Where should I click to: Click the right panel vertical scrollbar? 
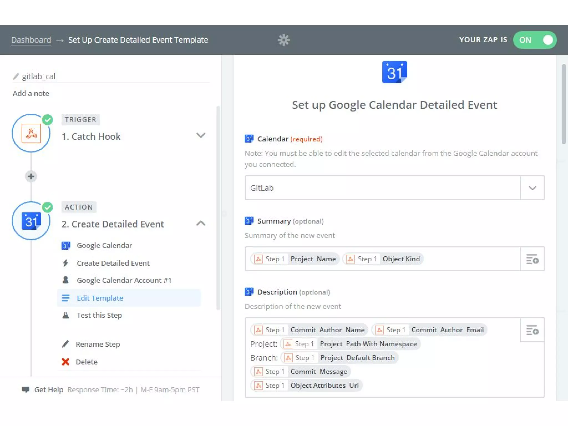563,104
